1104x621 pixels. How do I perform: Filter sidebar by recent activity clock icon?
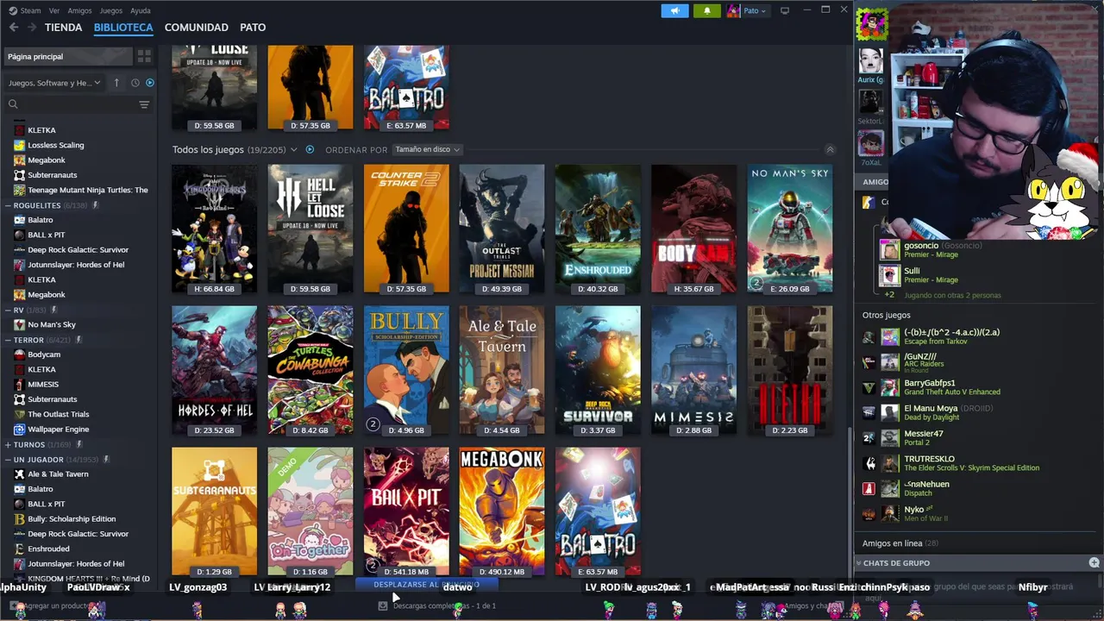tap(135, 83)
